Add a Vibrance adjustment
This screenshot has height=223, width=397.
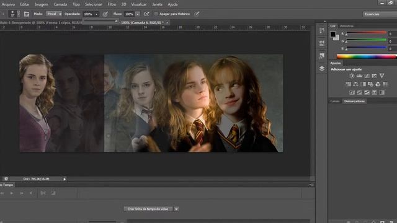click(382, 76)
